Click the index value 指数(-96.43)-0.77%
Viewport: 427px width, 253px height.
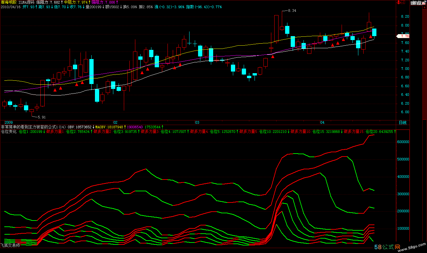pyautogui.click(x=204, y=7)
